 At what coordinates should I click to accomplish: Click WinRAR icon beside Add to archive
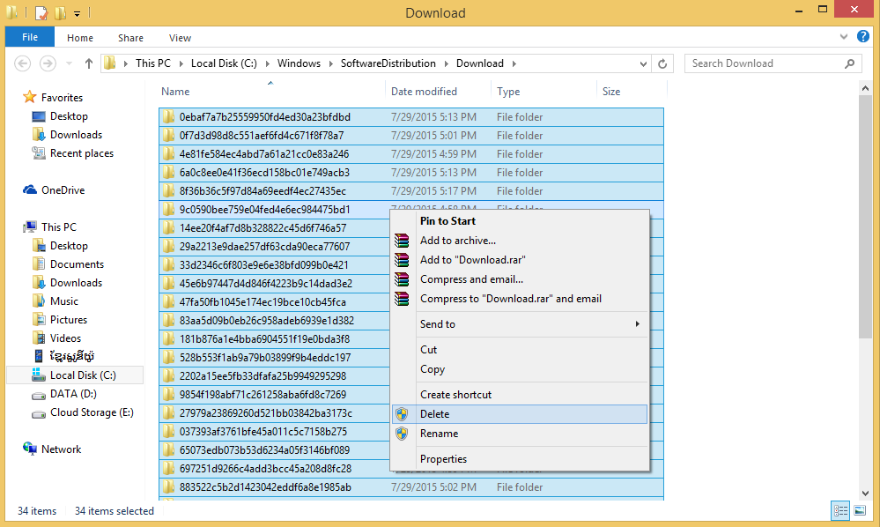[402, 241]
